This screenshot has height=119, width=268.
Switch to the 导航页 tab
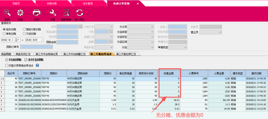click(16, 3)
